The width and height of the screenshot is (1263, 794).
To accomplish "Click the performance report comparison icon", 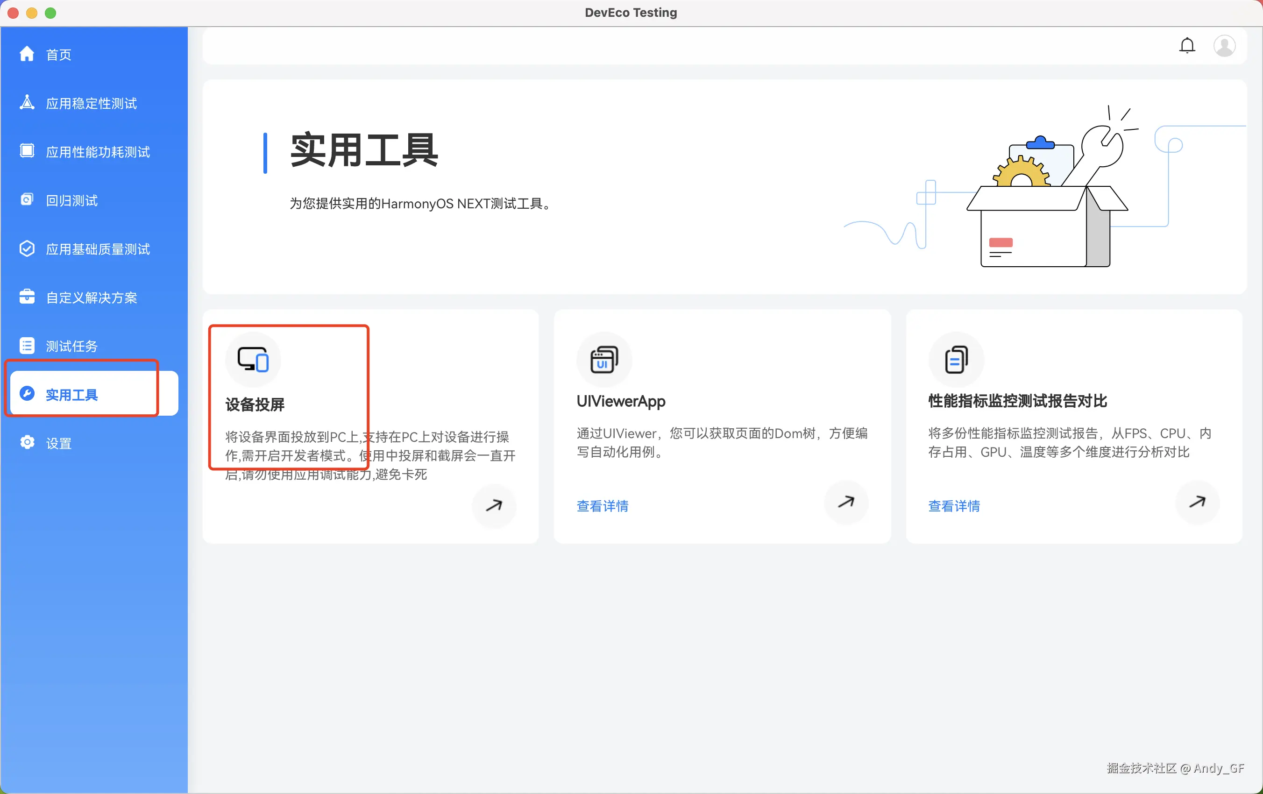I will coord(956,359).
